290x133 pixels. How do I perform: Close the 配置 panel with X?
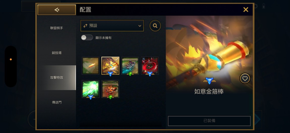click(x=246, y=10)
